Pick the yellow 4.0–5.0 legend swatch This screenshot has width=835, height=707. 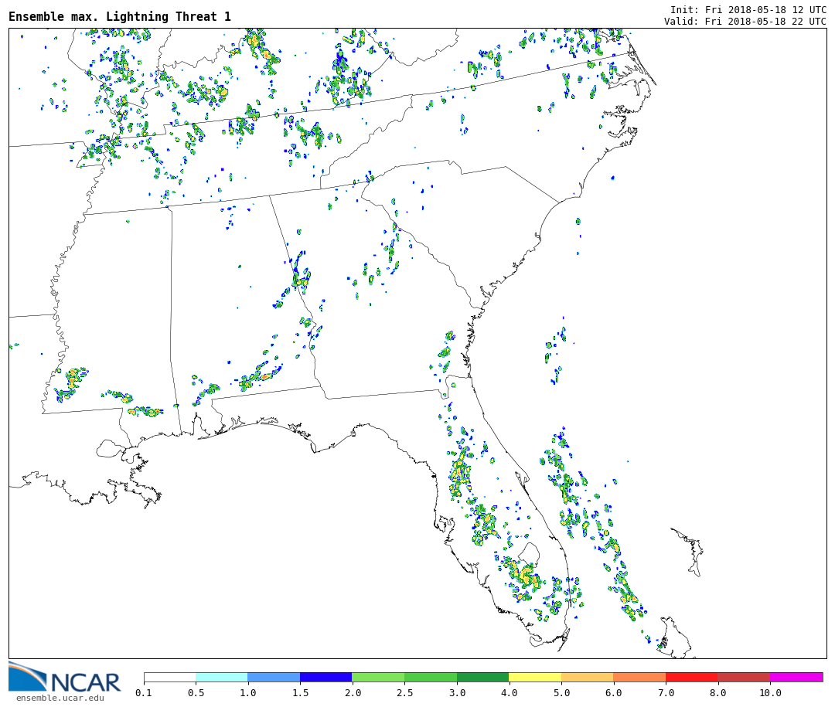click(x=535, y=677)
